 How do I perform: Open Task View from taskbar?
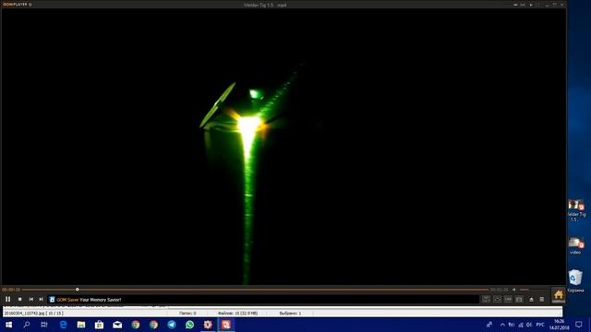pos(44,325)
